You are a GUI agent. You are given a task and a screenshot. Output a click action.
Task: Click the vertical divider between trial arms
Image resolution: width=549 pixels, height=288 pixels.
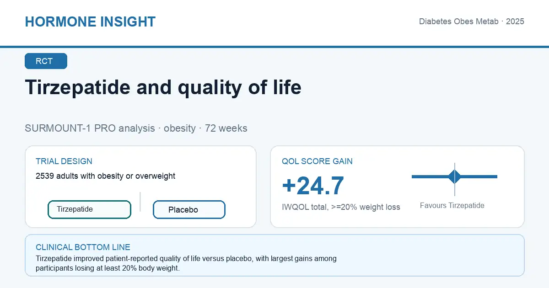pos(140,202)
